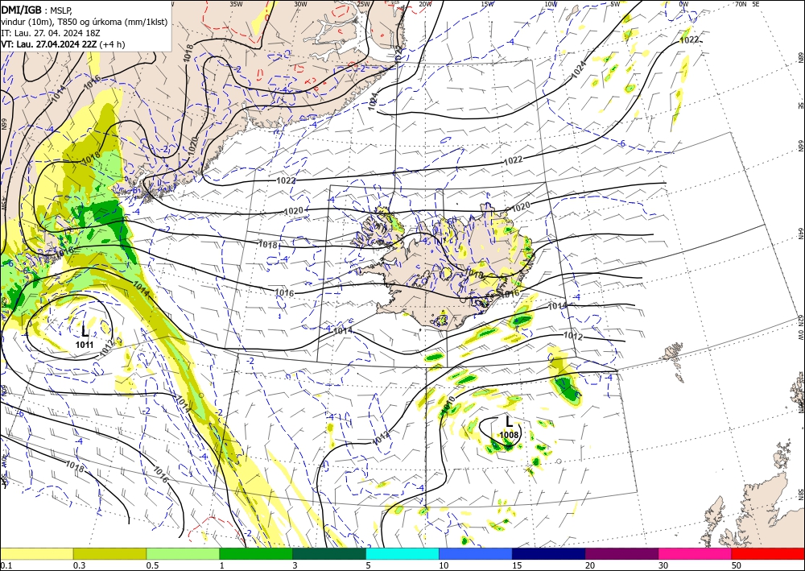
Task: Click the green 1–3 legend swatch
Action: pyautogui.click(x=256, y=553)
